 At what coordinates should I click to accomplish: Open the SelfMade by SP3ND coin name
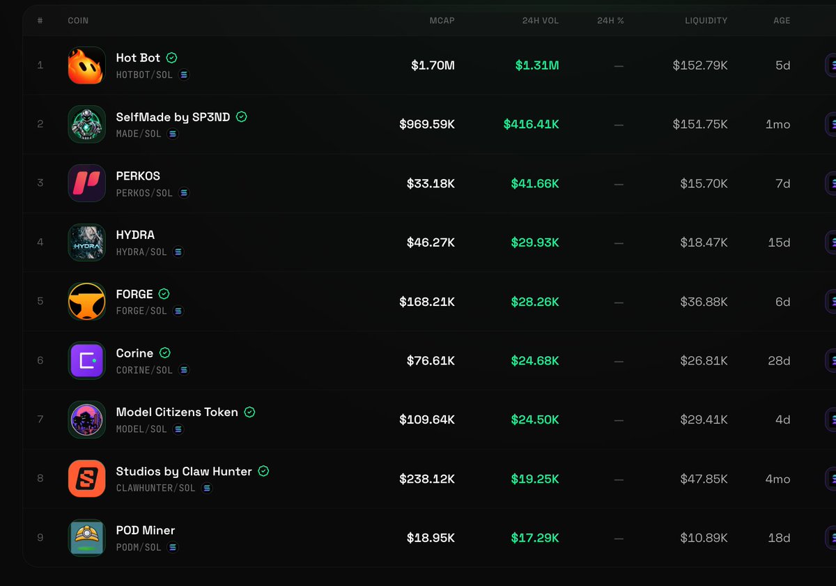click(173, 117)
